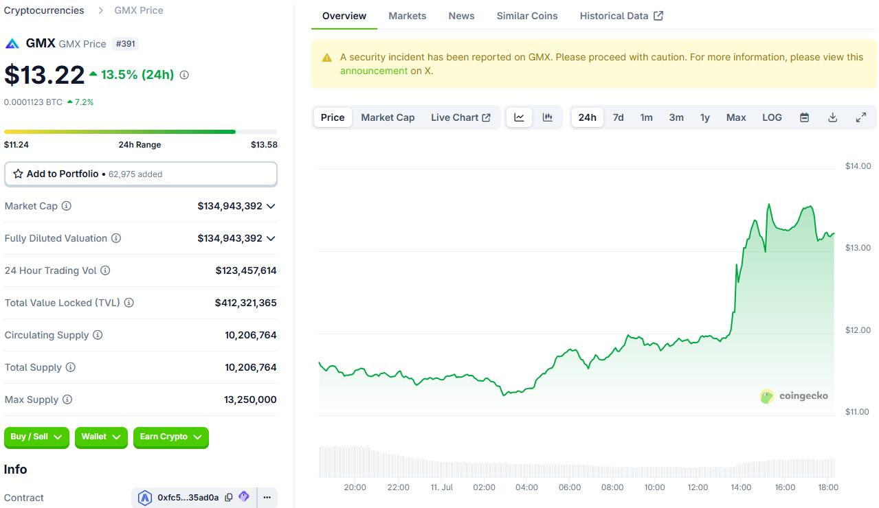
Task: Click the Max Supply value 13,250,000
Action: [250, 400]
